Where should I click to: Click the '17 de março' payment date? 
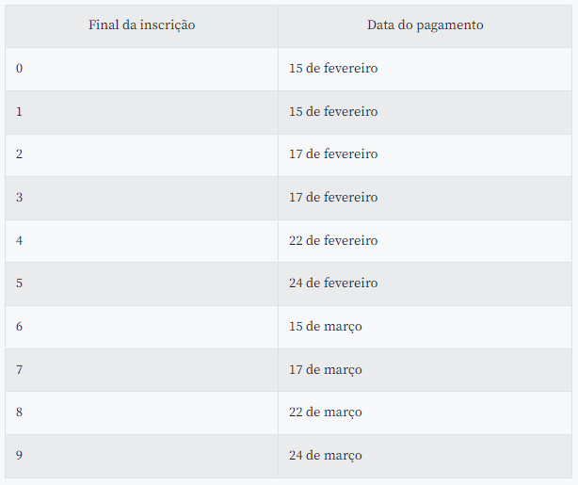click(326, 370)
